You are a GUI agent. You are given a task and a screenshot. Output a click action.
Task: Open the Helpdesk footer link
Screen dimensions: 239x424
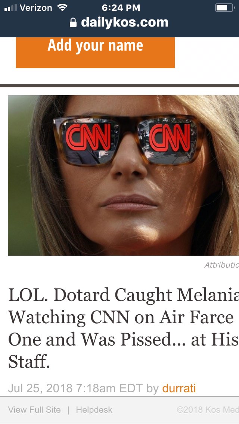point(94,410)
